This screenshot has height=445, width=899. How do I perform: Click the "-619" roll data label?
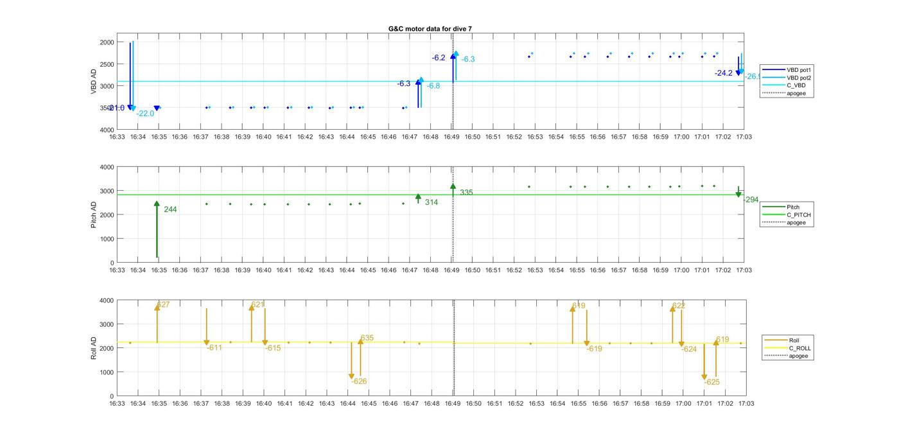click(x=594, y=349)
